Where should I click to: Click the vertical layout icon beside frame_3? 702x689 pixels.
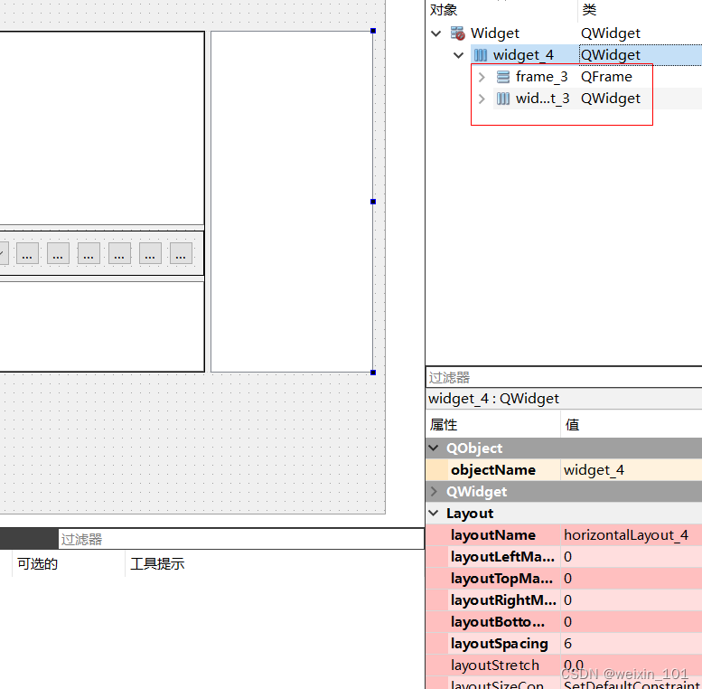coord(502,77)
